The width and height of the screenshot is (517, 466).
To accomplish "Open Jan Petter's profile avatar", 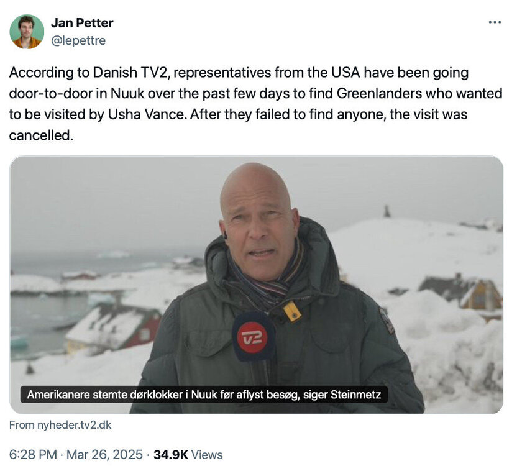I will pyautogui.click(x=27, y=31).
